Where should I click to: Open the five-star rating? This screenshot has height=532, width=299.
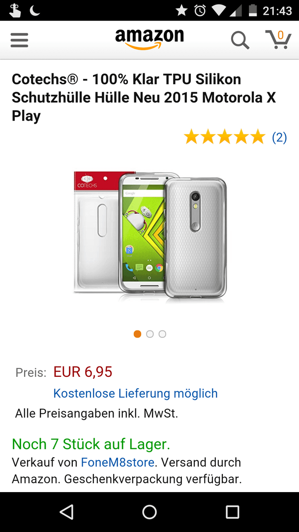pyautogui.click(x=225, y=137)
